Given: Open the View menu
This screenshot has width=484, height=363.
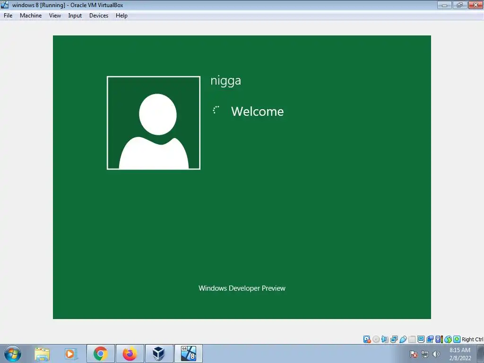Looking at the screenshot, I should [x=55, y=16].
